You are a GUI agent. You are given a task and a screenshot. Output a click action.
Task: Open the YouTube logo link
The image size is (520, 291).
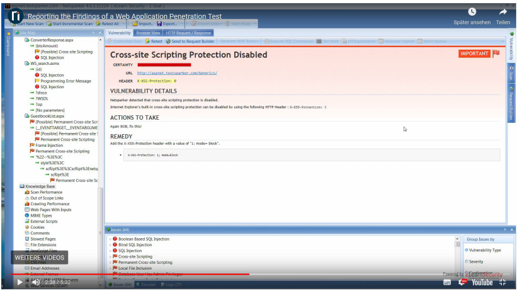point(483,283)
